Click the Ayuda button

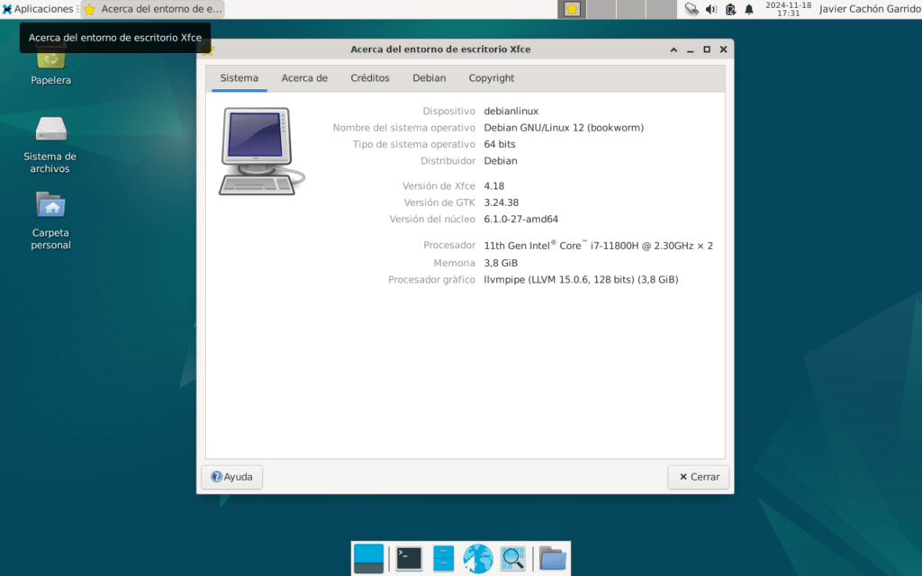(231, 477)
